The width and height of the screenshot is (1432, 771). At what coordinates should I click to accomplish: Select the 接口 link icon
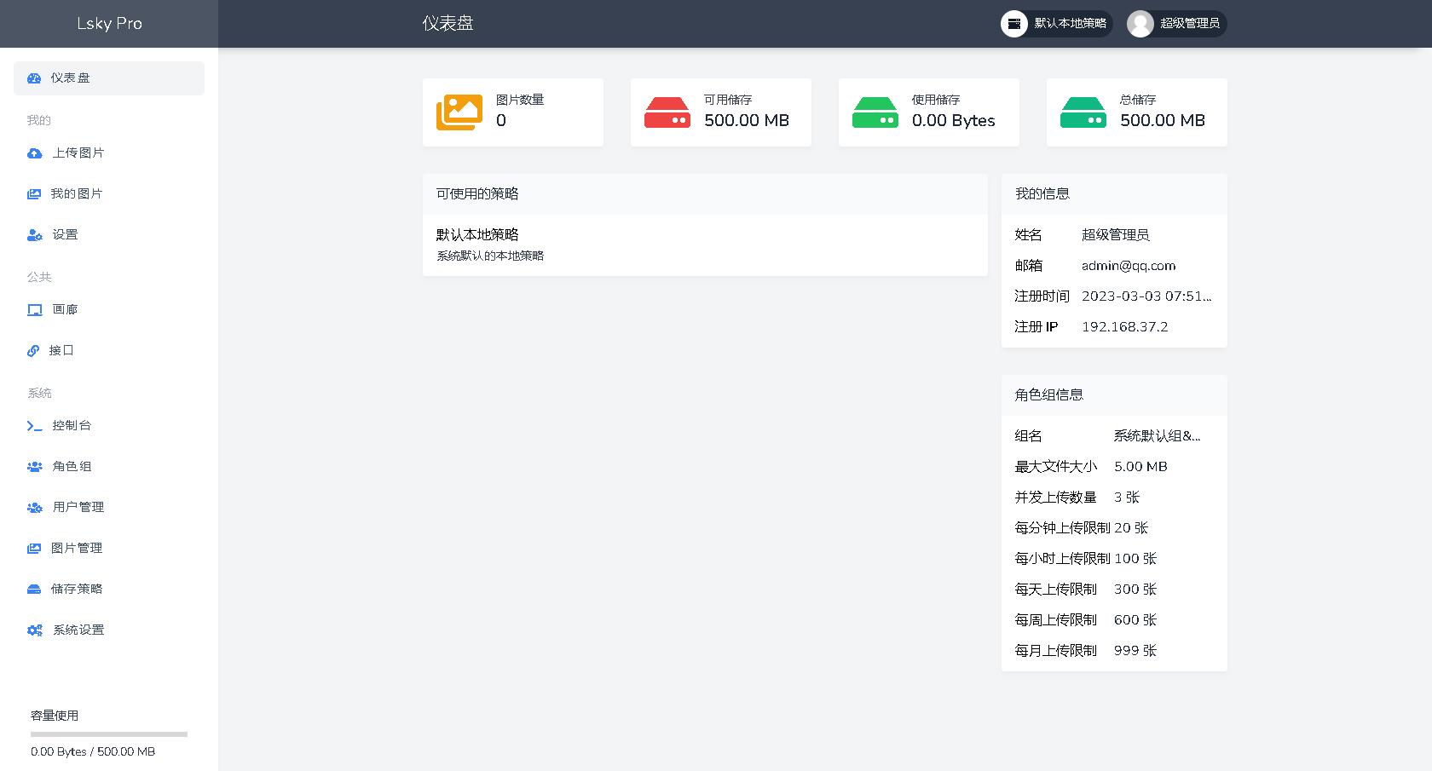coord(34,350)
